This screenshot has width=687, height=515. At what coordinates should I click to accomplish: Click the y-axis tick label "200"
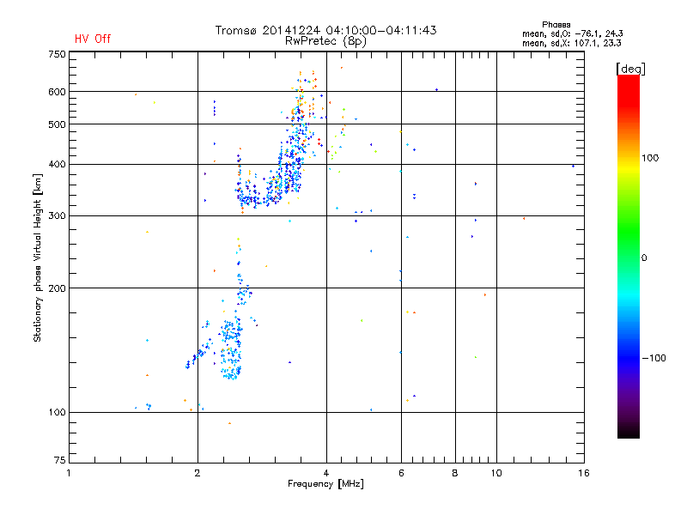point(57,288)
